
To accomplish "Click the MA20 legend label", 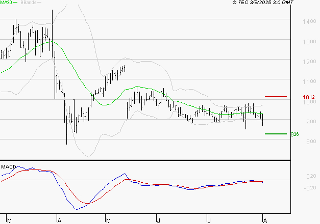I will (6, 3).
